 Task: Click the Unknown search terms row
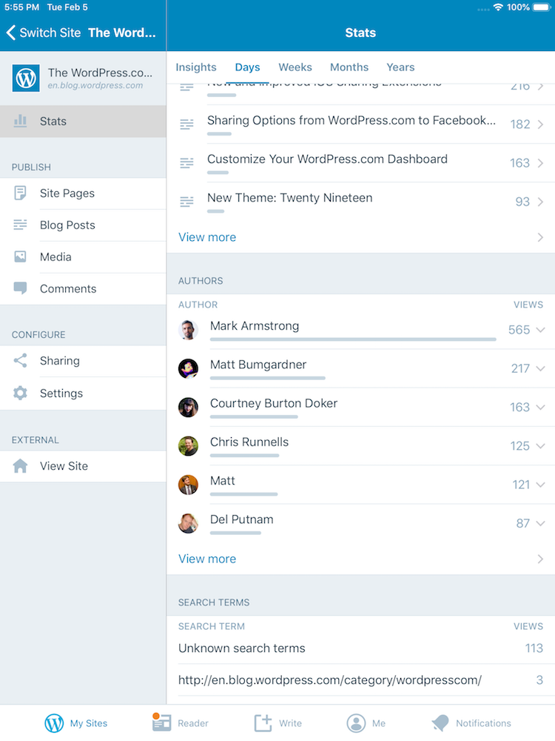tap(361, 648)
